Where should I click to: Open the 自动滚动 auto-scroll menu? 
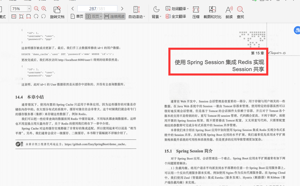click(x=136, y=12)
